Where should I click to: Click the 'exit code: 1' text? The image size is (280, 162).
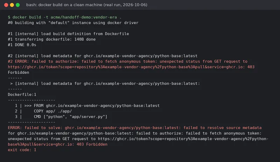click(22, 150)
